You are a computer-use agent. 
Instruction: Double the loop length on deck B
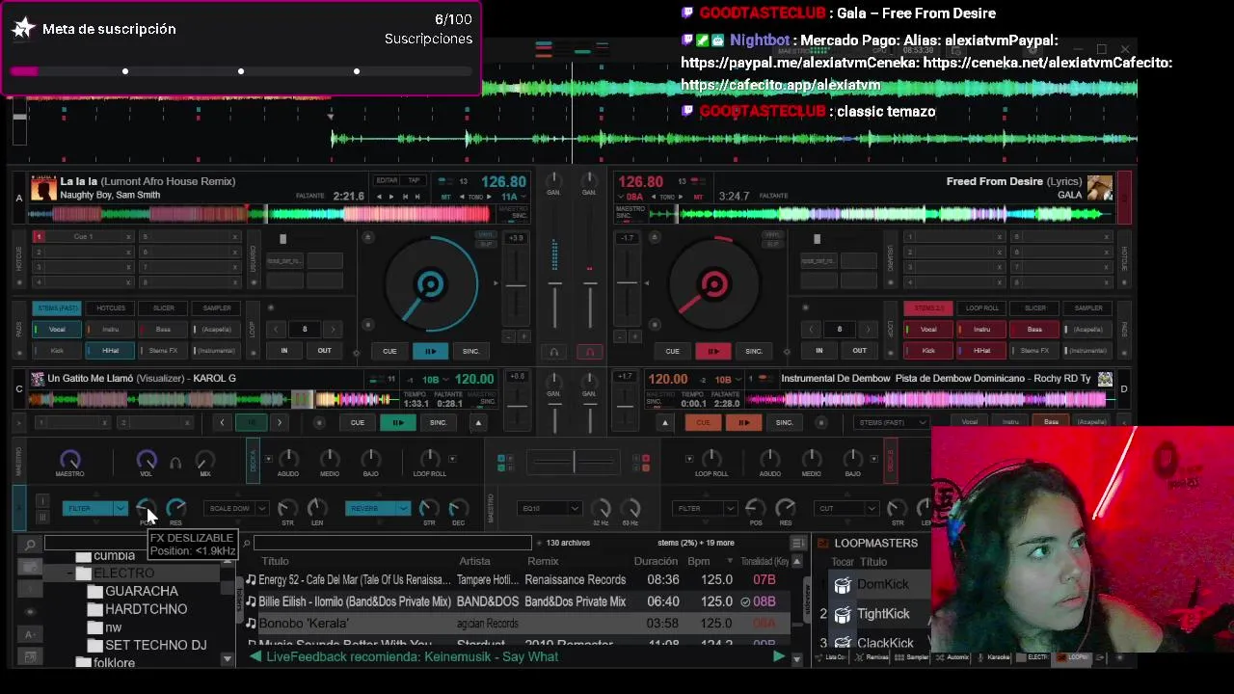[x=868, y=330]
